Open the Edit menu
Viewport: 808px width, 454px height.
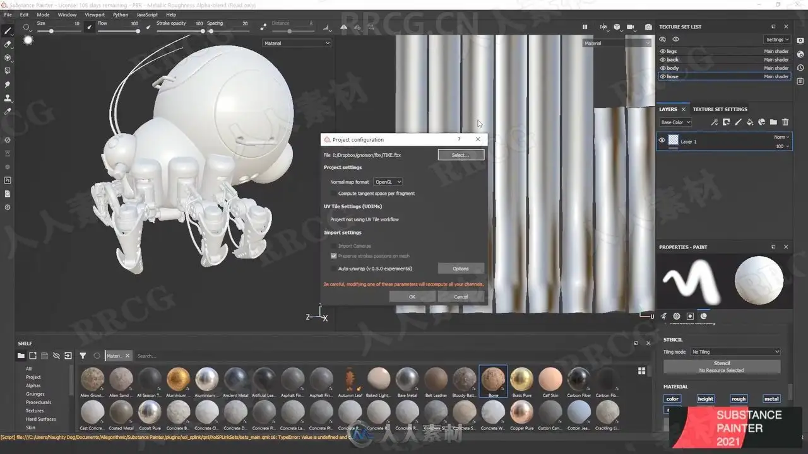(x=24, y=15)
